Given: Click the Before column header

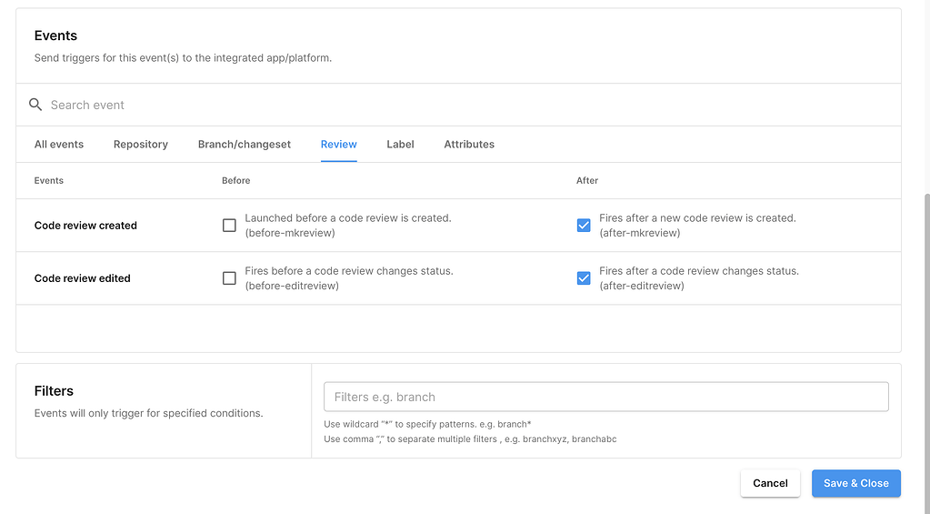Looking at the screenshot, I should [235, 181].
